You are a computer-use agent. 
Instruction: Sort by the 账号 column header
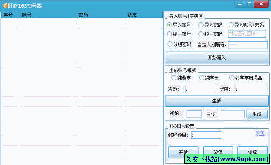click(x=48, y=15)
